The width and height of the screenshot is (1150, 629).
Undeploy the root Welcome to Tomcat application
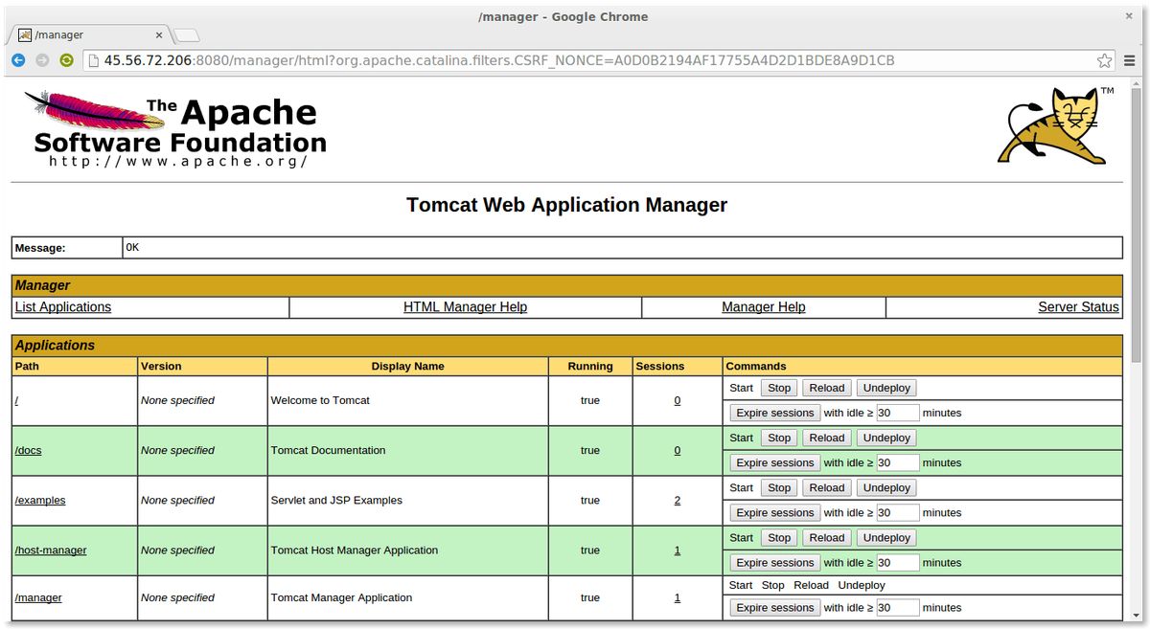pyautogui.click(x=885, y=388)
